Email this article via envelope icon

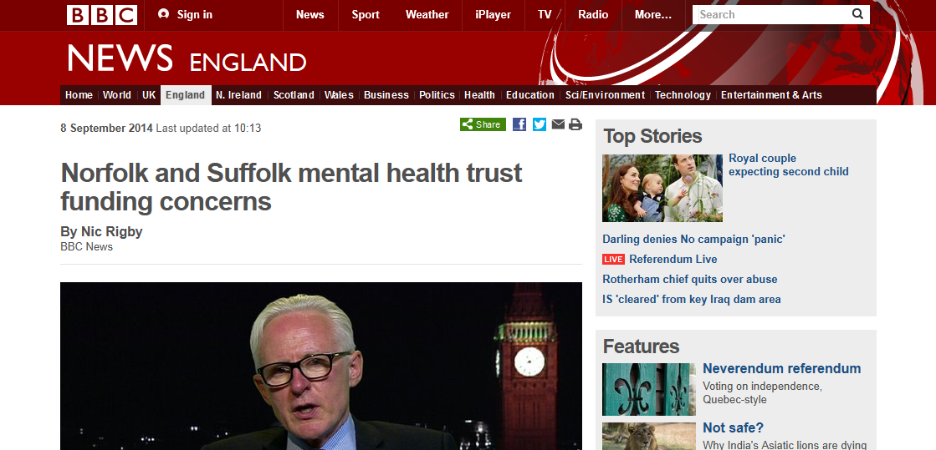558,124
